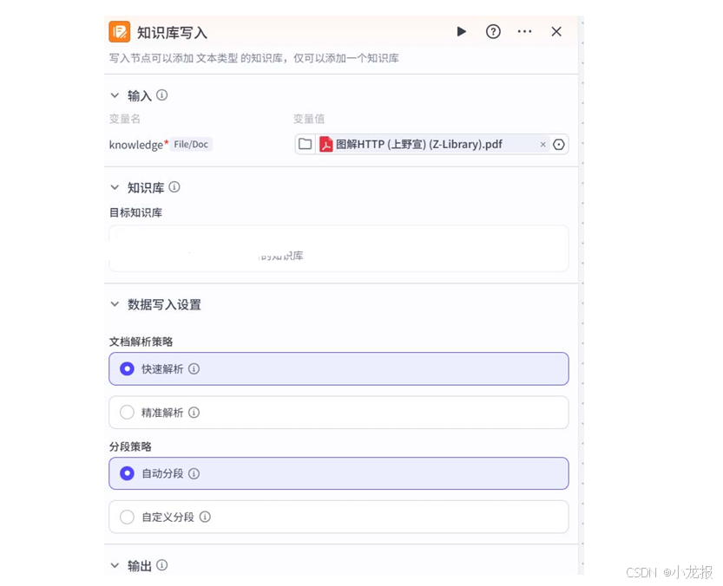Open the more options ellipsis icon
The height and width of the screenshot is (586, 723).
(x=524, y=31)
